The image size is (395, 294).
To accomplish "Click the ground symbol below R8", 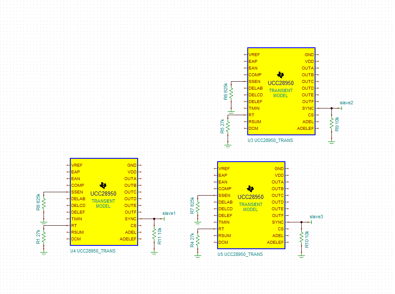I will click(44, 222).
